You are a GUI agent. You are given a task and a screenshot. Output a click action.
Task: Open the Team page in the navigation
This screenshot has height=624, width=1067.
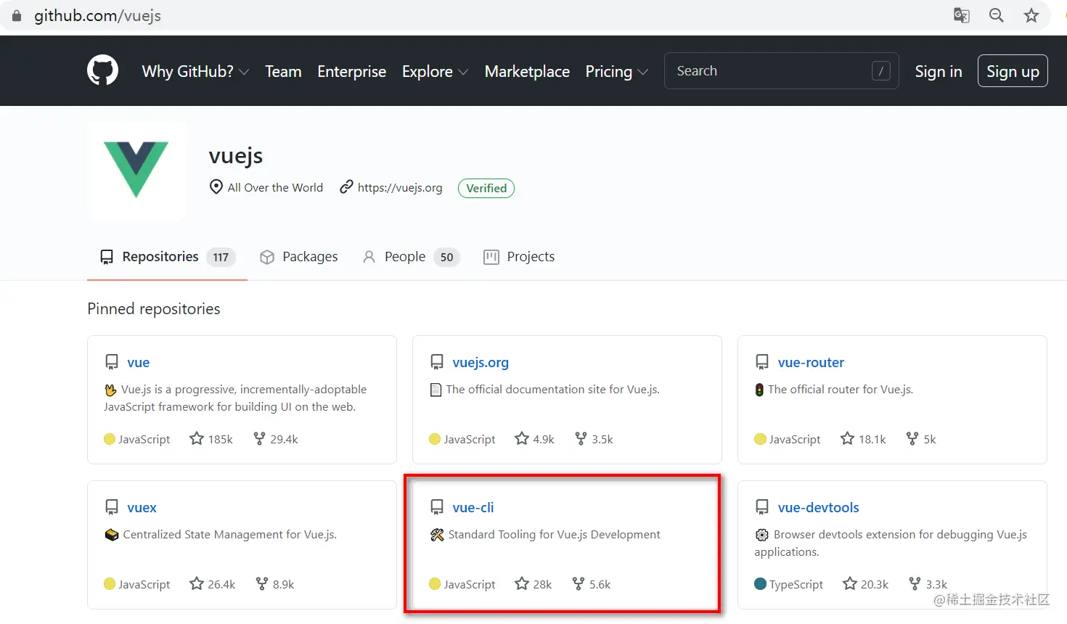[283, 71]
